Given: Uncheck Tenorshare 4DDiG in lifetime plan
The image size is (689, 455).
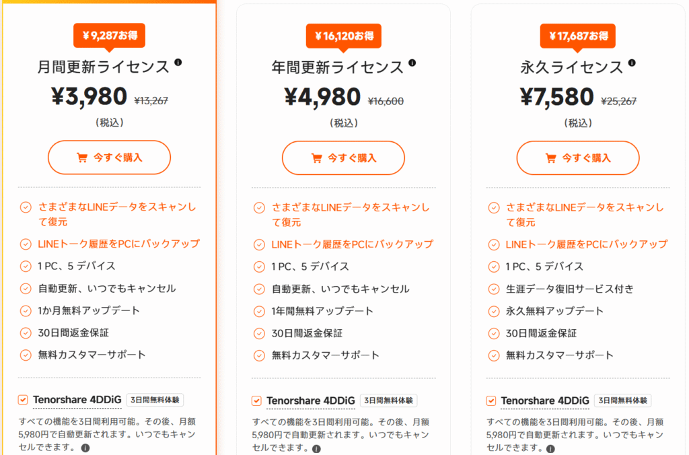Looking at the screenshot, I should (x=491, y=401).
